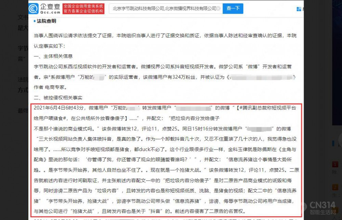Click the text 作者 电商专家。
342x220 pixels.
point(50,87)
